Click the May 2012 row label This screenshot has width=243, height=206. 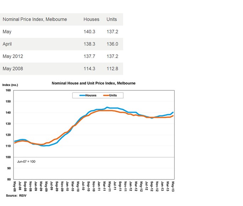point(12,56)
